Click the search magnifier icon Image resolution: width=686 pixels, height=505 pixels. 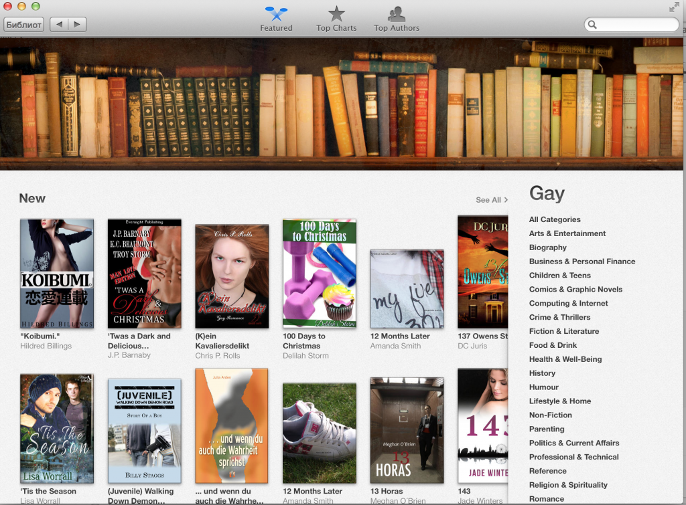[x=592, y=25]
